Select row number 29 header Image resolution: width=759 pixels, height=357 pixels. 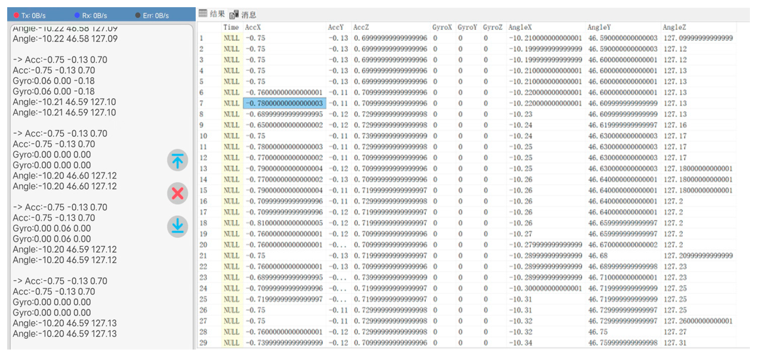203,343
